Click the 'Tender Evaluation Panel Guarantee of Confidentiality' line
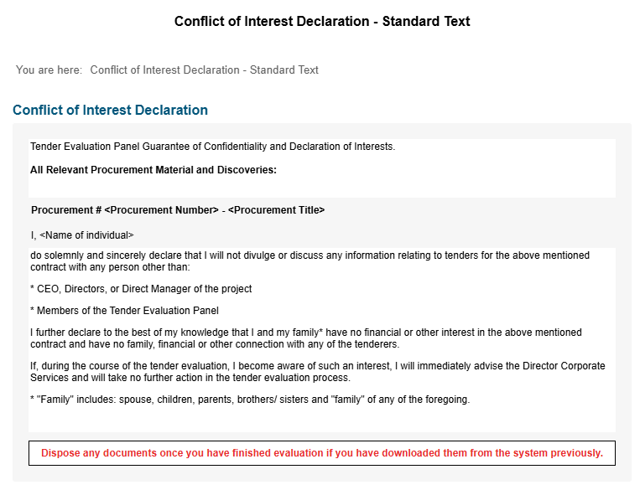 tap(213, 147)
